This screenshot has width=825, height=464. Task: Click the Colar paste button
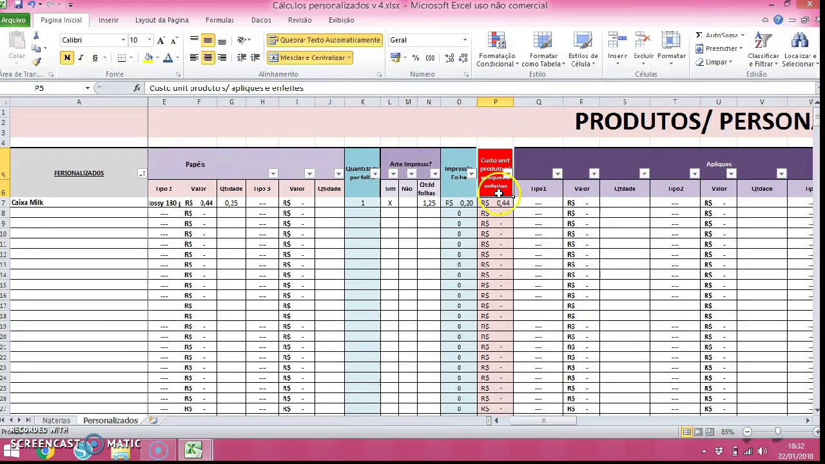[x=16, y=46]
